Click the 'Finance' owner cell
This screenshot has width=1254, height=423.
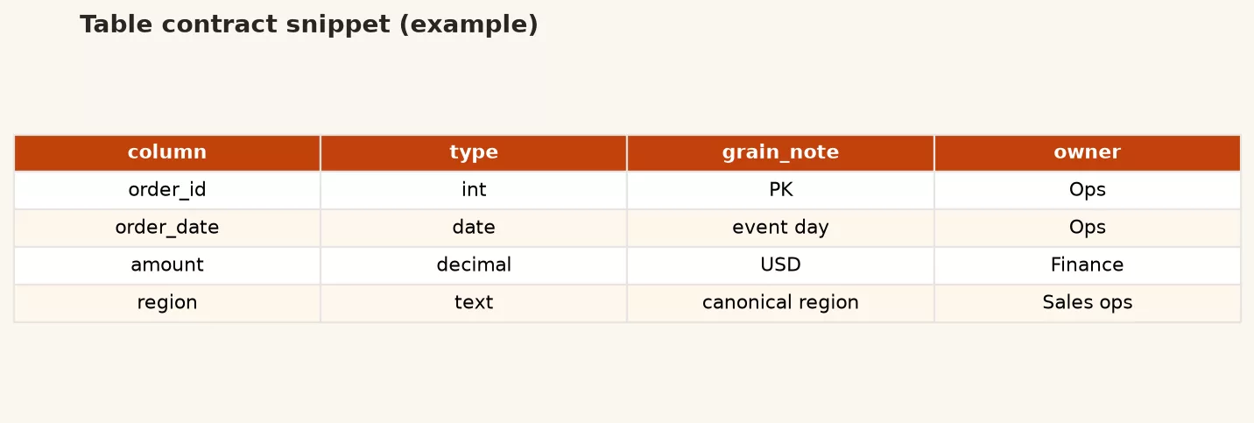pos(1088,265)
